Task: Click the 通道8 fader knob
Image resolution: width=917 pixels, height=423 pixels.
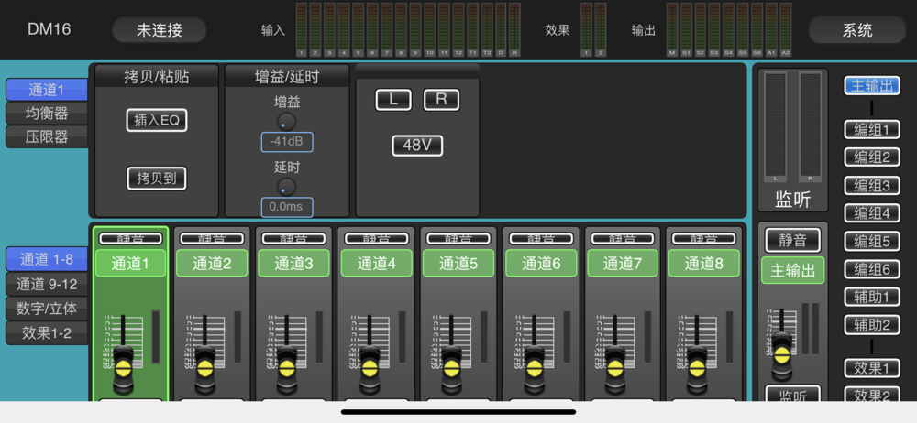Action: [x=697, y=368]
